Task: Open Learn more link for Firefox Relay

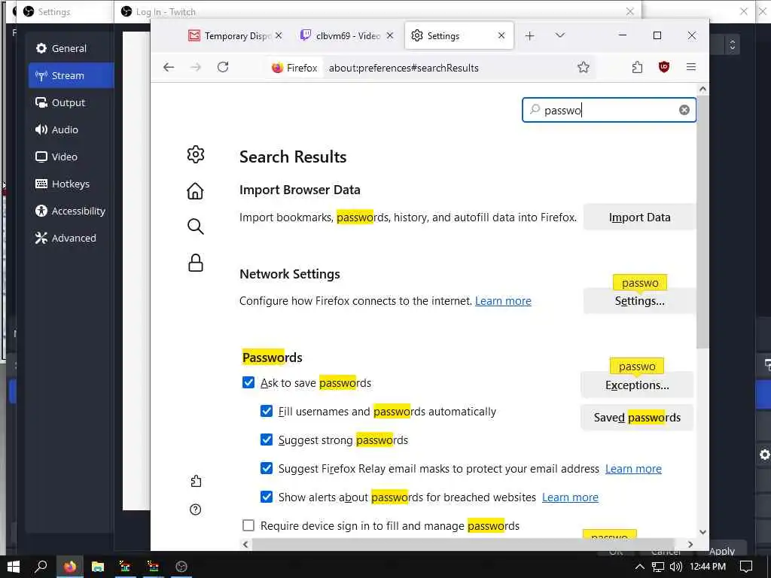Action: tap(633, 469)
